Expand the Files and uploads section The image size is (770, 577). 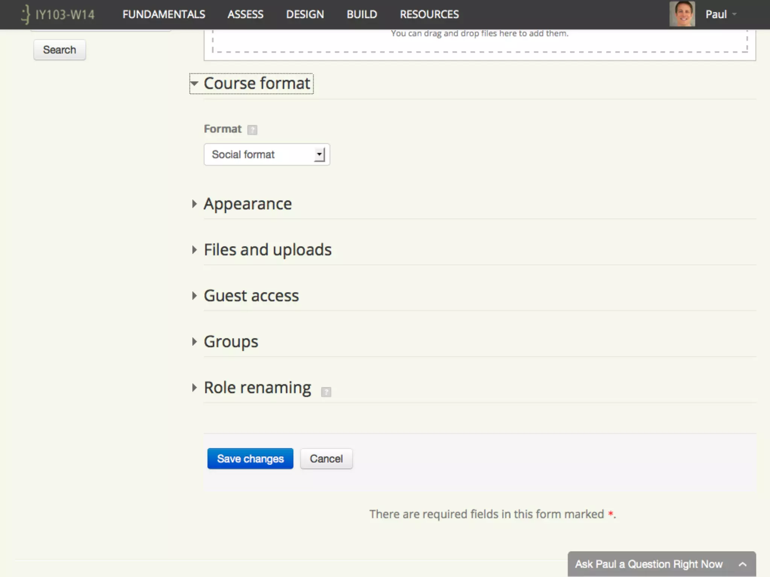tap(267, 250)
